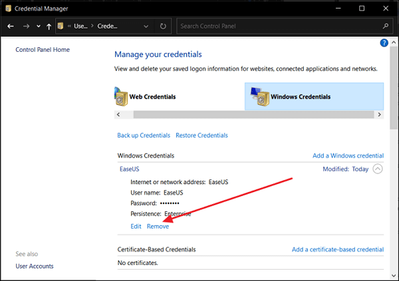Switch to Web Credentials tab
The image size is (399, 281).
pos(152,96)
